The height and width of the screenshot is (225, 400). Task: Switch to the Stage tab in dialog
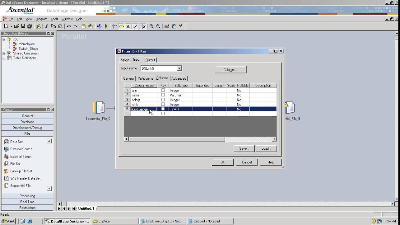point(125,60)
